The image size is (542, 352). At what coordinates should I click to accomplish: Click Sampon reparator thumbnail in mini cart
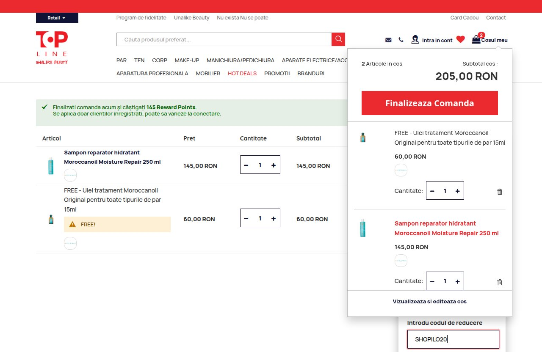(362, 228)
